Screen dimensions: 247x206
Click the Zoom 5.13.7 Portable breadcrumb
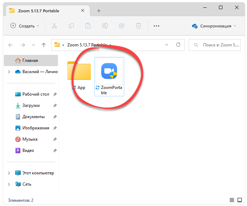click(87, 45)
